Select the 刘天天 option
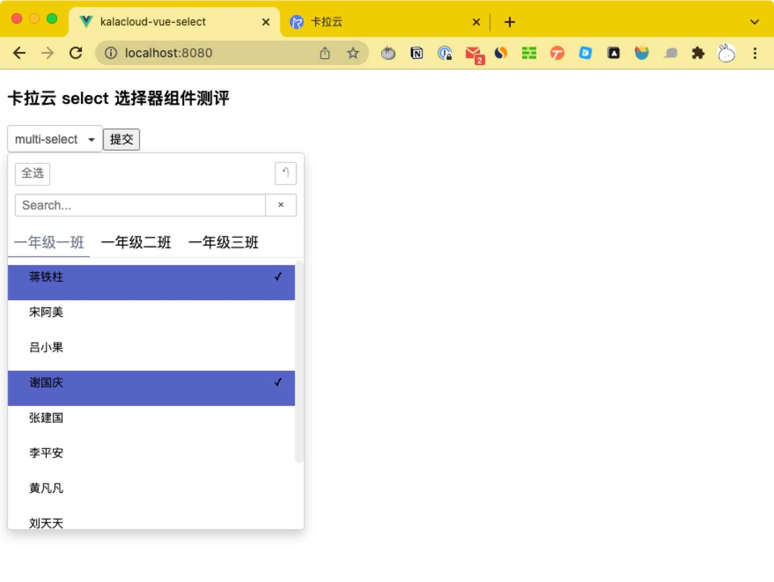774x582 pixels. (x=151, y=520)
